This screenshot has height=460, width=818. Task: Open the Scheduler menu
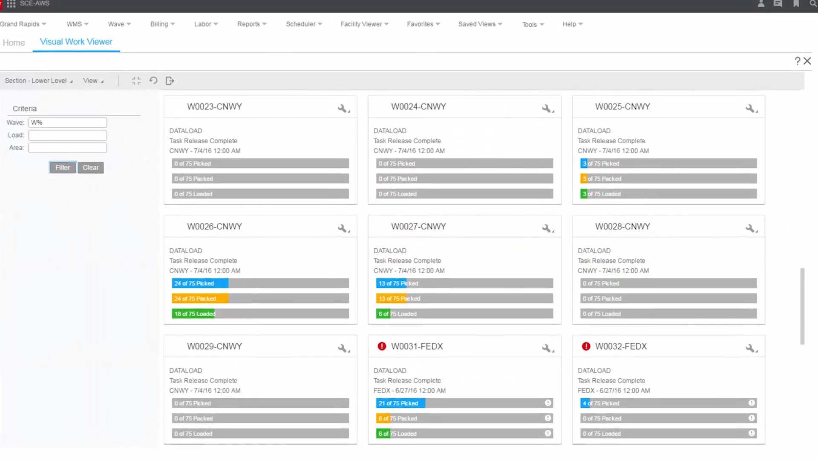click(304, 24)
